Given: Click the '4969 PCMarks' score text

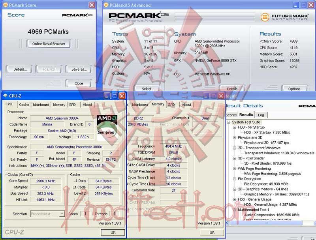Looking at the screenshot, I should (x=48, y=32).
